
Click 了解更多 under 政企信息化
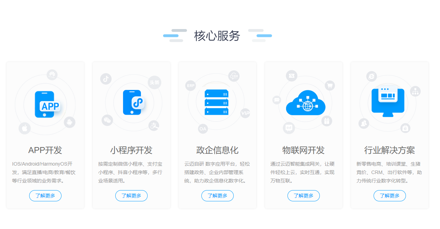pos(218,196)
